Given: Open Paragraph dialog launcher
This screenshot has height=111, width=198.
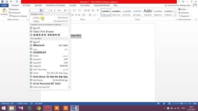Looking at the screenshot, I should 99,19.
